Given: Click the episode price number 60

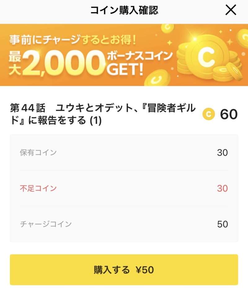Looking at the screenshot, I should click(229, 114).
